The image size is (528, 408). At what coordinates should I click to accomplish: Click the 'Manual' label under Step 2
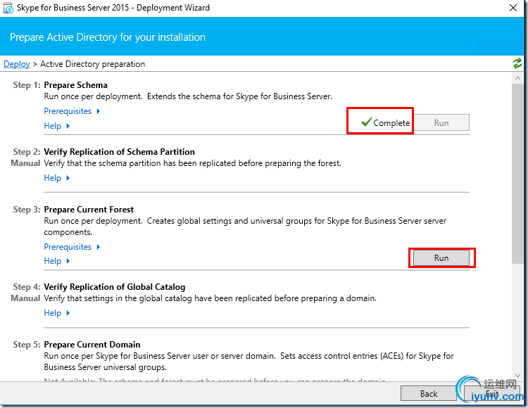pos(25,163)
